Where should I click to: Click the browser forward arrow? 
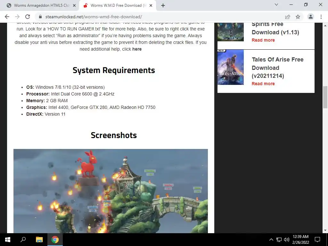pyautogui.click(x=17, y=17)
